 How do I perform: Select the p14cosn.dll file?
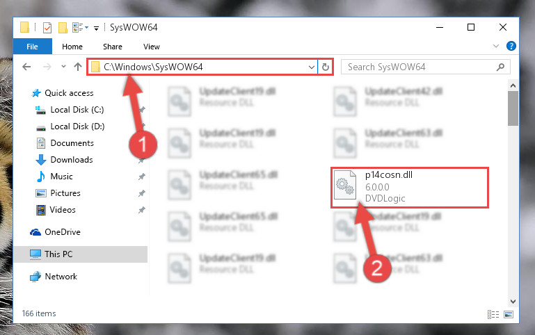point(410,187)
